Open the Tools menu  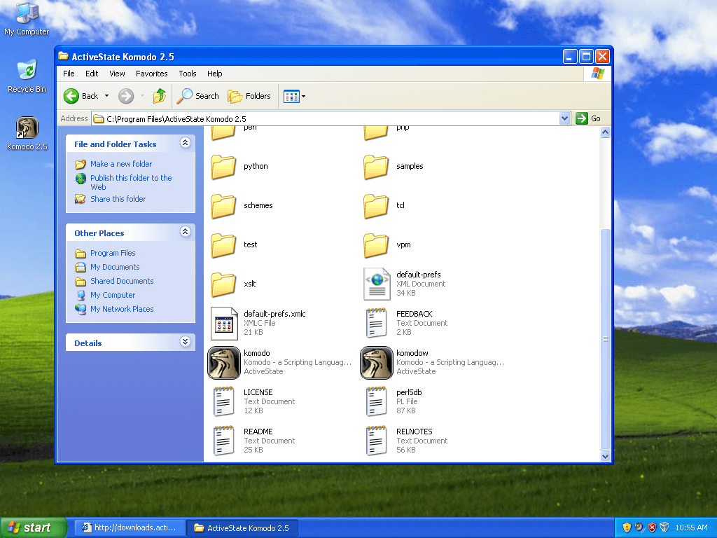(x=188, y=74)
